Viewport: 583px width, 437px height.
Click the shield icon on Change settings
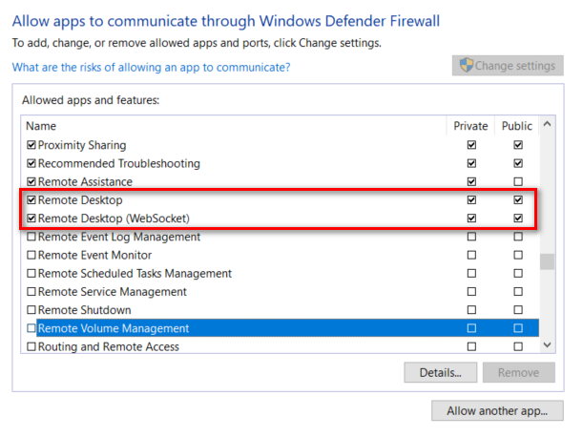pyautogui.click(x=467, y=66)
